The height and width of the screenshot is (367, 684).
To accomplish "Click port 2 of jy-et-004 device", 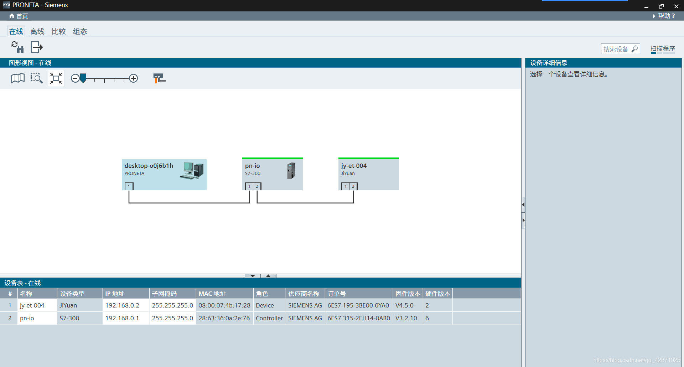I will pos(353,186).
